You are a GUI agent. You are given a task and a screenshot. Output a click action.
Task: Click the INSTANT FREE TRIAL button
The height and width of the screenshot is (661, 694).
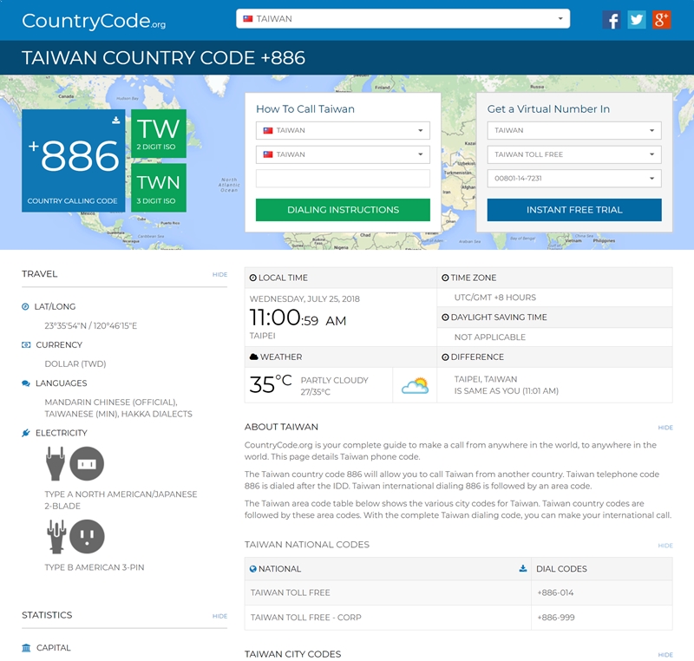[x=574, y=210]
